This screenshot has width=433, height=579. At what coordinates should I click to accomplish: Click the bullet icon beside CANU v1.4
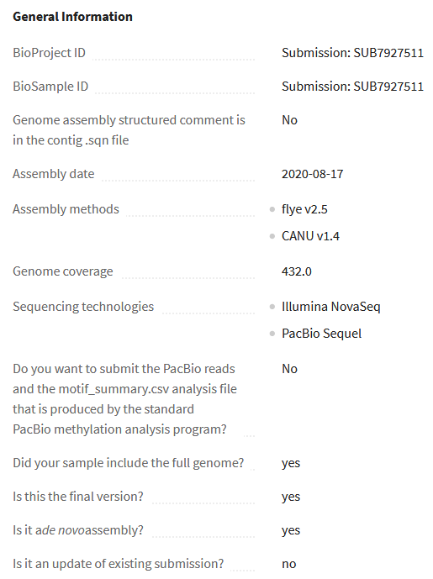[272, 236]
